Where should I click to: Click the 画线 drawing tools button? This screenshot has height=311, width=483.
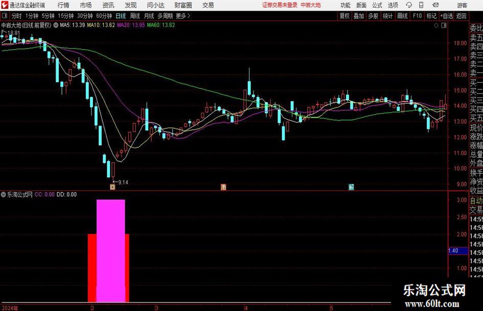[402, 16]
